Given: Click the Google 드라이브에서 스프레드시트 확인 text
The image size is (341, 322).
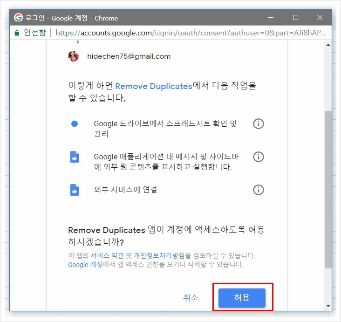Looking at the screenshot, I should (x=165, y=129).
